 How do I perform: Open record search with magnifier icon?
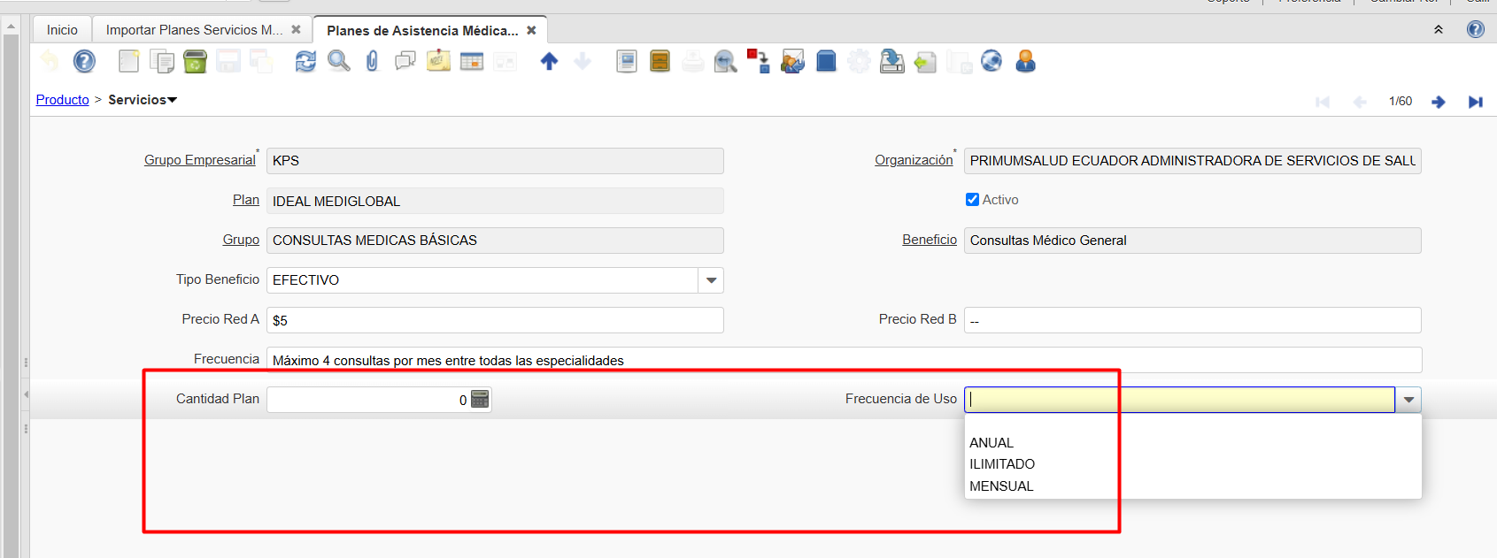(338, 61)
